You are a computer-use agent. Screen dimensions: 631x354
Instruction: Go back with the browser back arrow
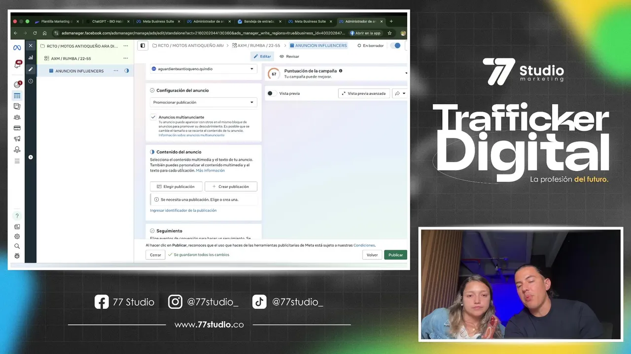coord(15,33)
